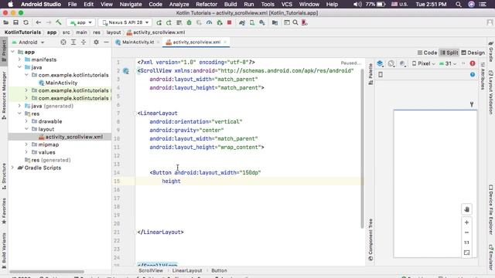Toggle the Layout Validation tool window
Image resolution: width=495 pixels, height=278 pixels.
point(491,92)
